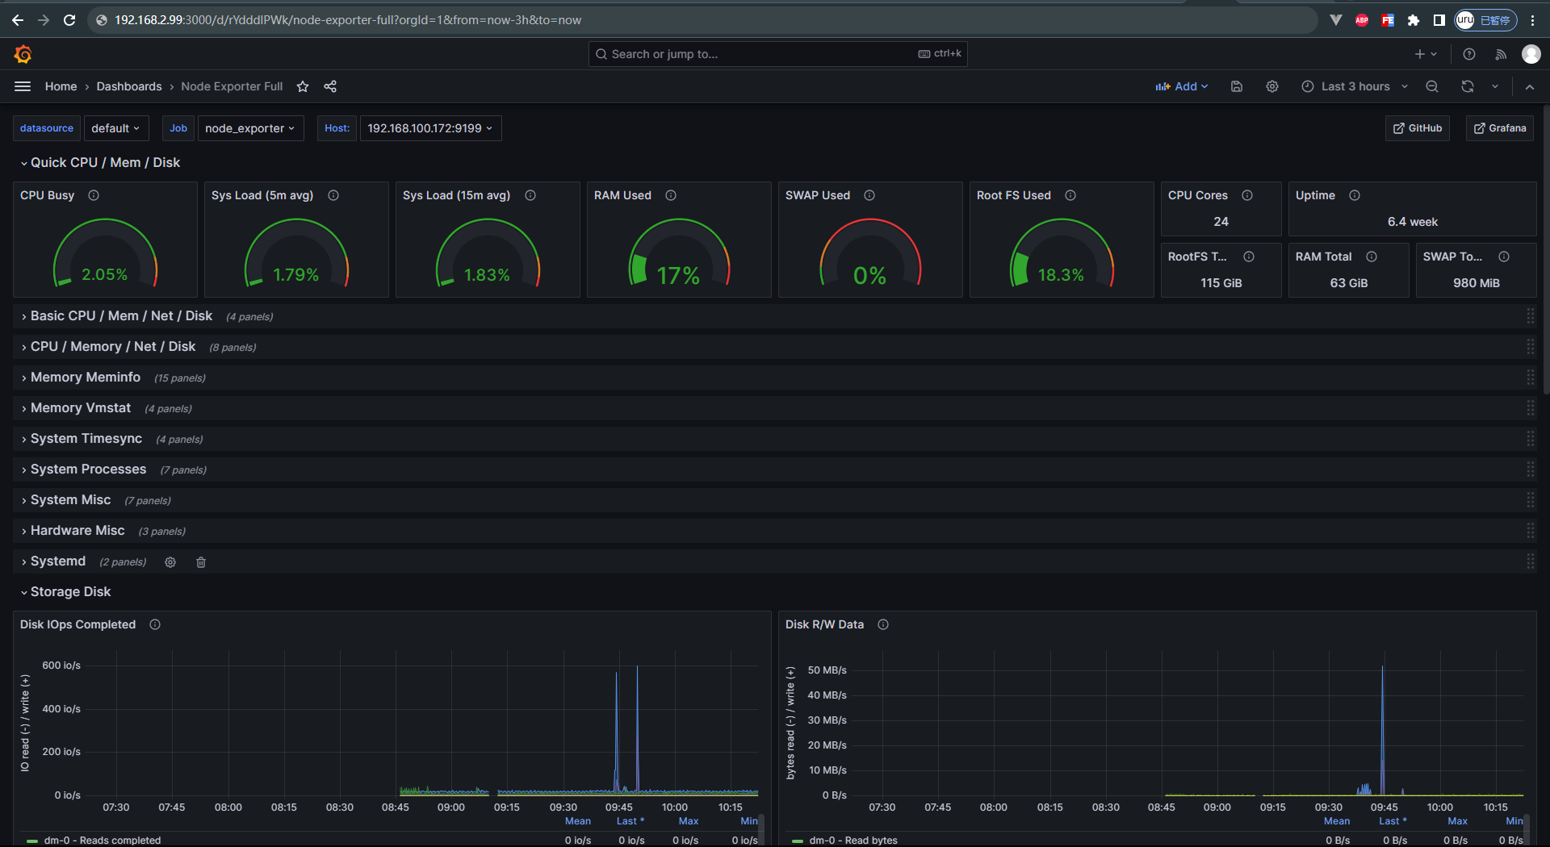The image size is (1550, 847).
Task: Show info for Uptime panel
Action: (x=1355, y=195)
